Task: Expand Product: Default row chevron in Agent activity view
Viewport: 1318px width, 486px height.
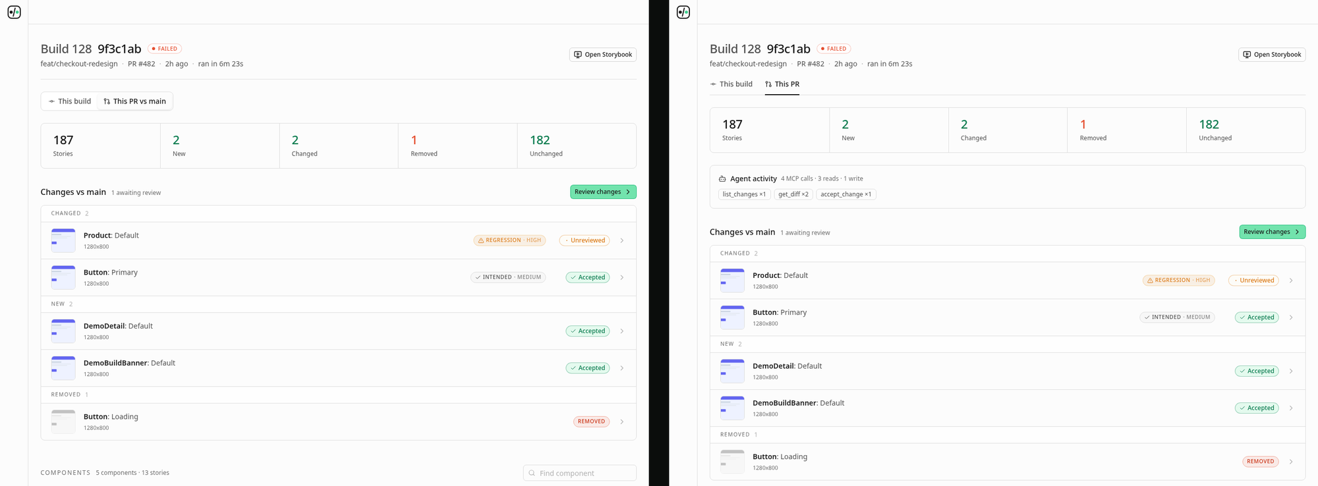Action: (1291, 281)
